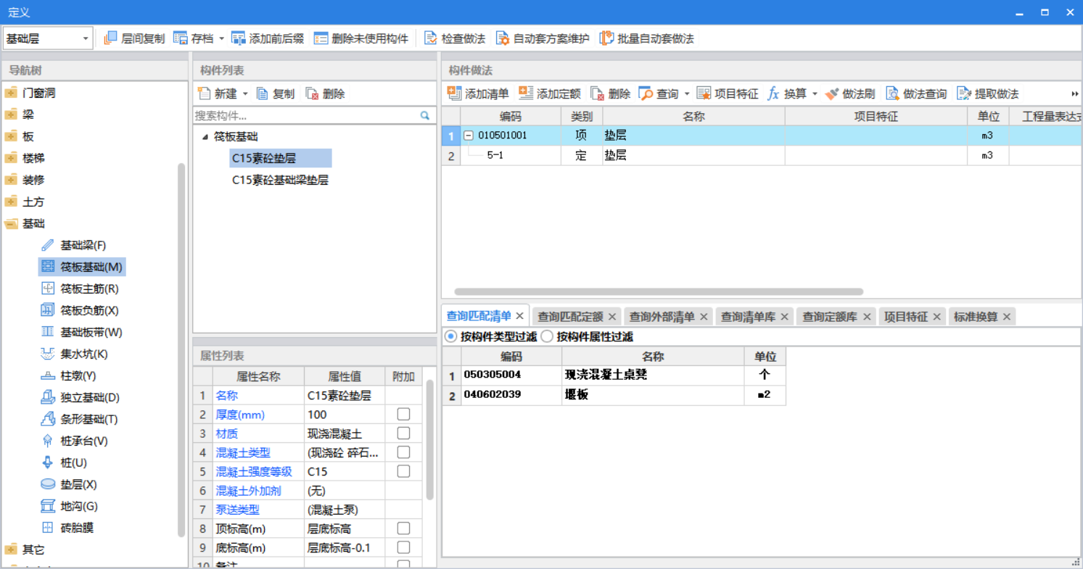Click the search magnifier in component search box
Viewport: 1083px width, 569px height.
point(425,116)
